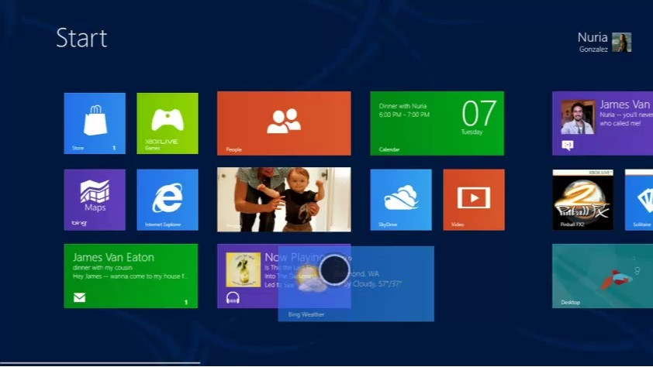
Task: Launch the Xbox Live Games tile
Action: pyautogui.click(x=168, y=123)
